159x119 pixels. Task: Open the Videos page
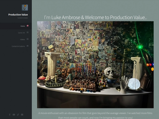(x=22, y=39)
